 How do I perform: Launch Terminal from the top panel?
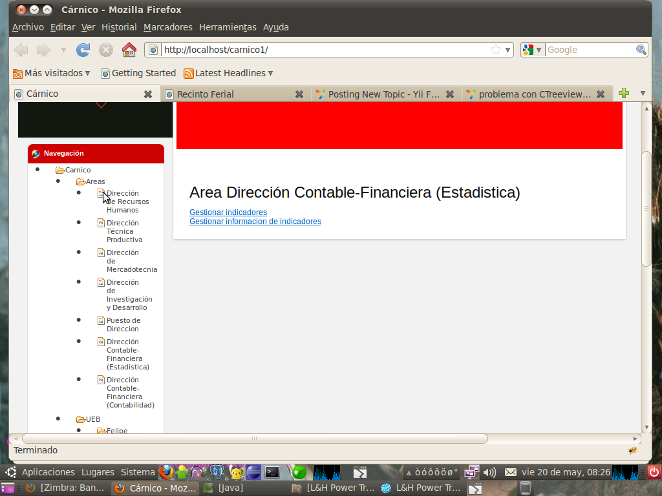272,472
